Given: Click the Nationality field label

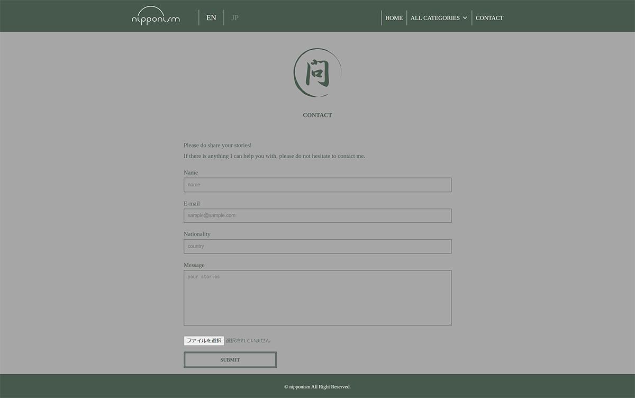Looking at the screenshot, I should tap(197, 234).
